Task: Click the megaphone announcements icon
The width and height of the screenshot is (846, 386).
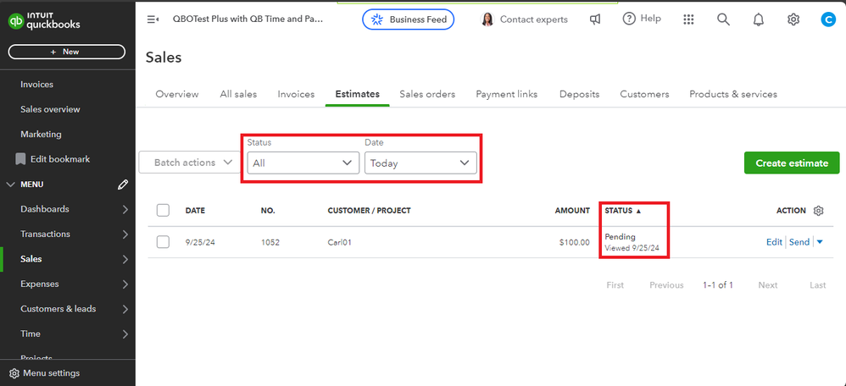Action: tap(595, 19)
